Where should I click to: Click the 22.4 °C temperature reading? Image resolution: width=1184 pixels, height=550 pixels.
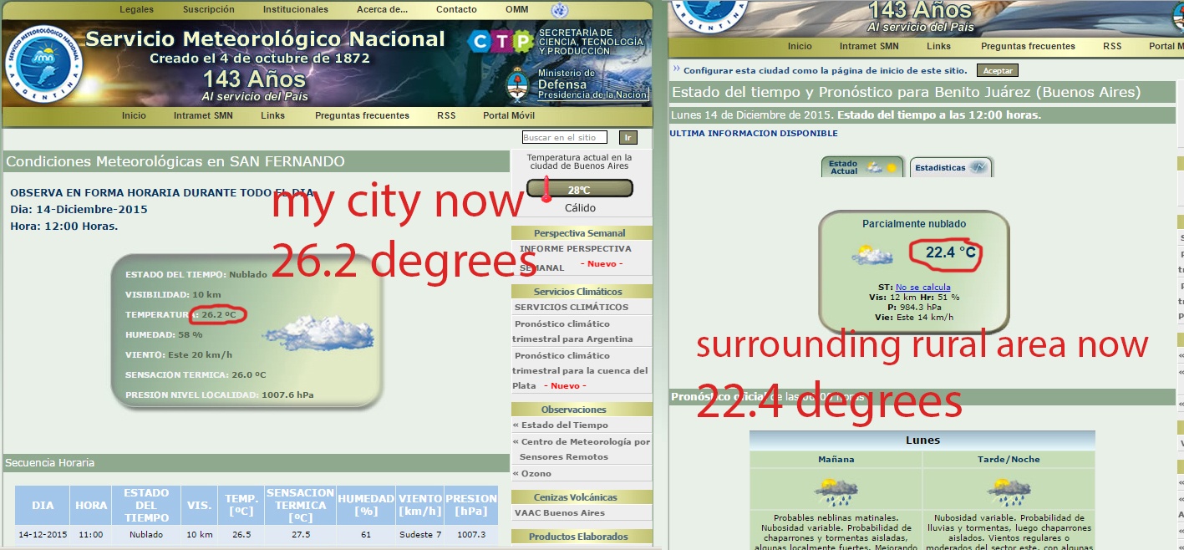point(950,252)
